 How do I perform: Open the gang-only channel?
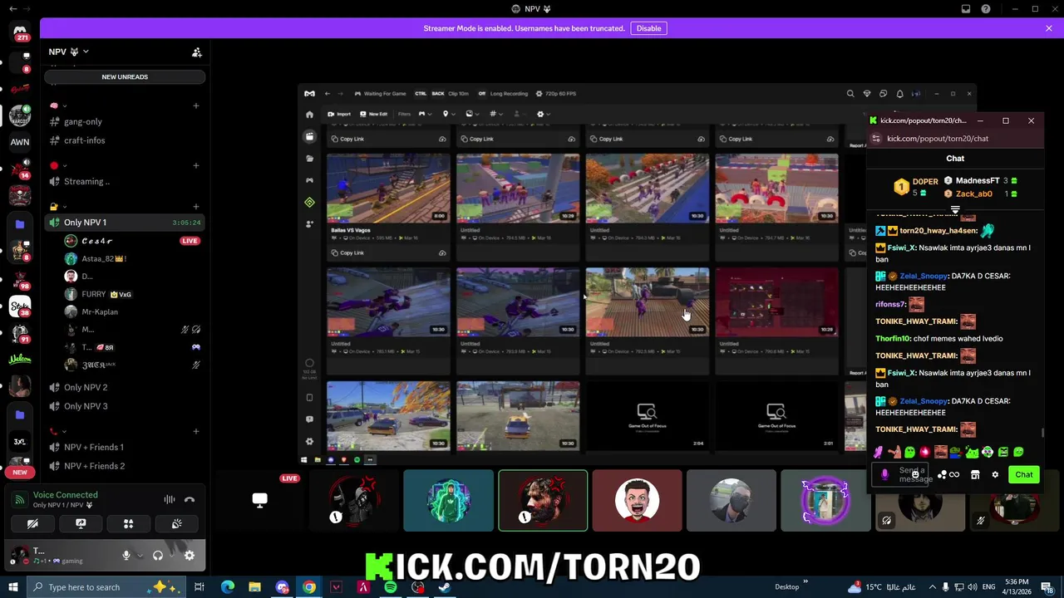[x=83, y=121]
